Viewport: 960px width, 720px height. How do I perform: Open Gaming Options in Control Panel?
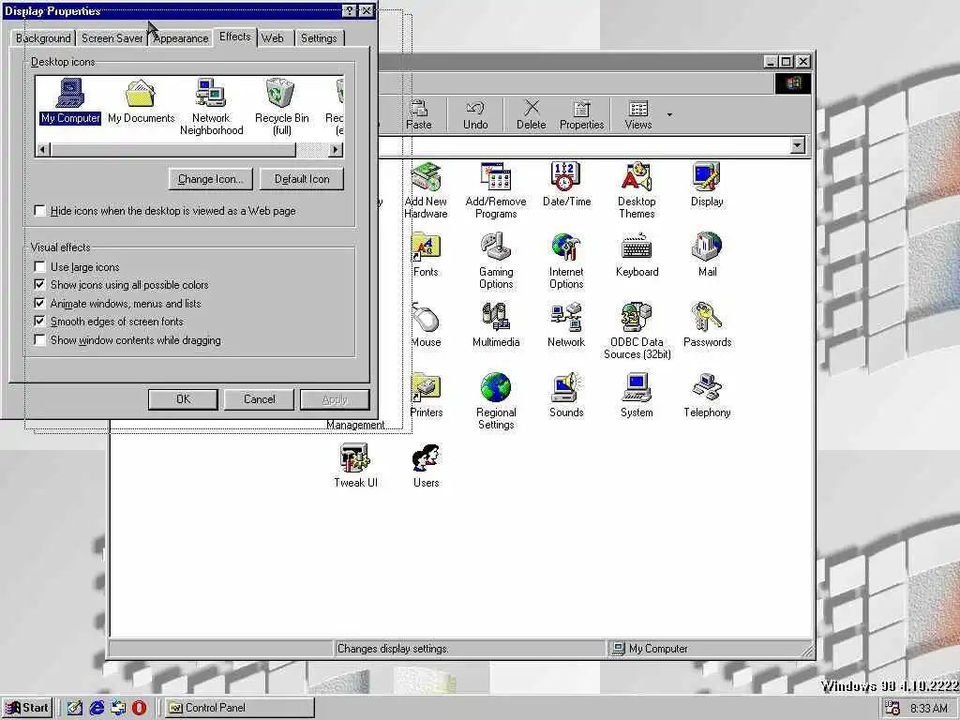[x=496, y=261]
